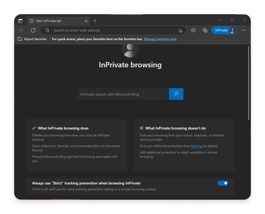Add this page to favorites star icon
This screenshot has height=214, width=265.
(x=179, y=30)
